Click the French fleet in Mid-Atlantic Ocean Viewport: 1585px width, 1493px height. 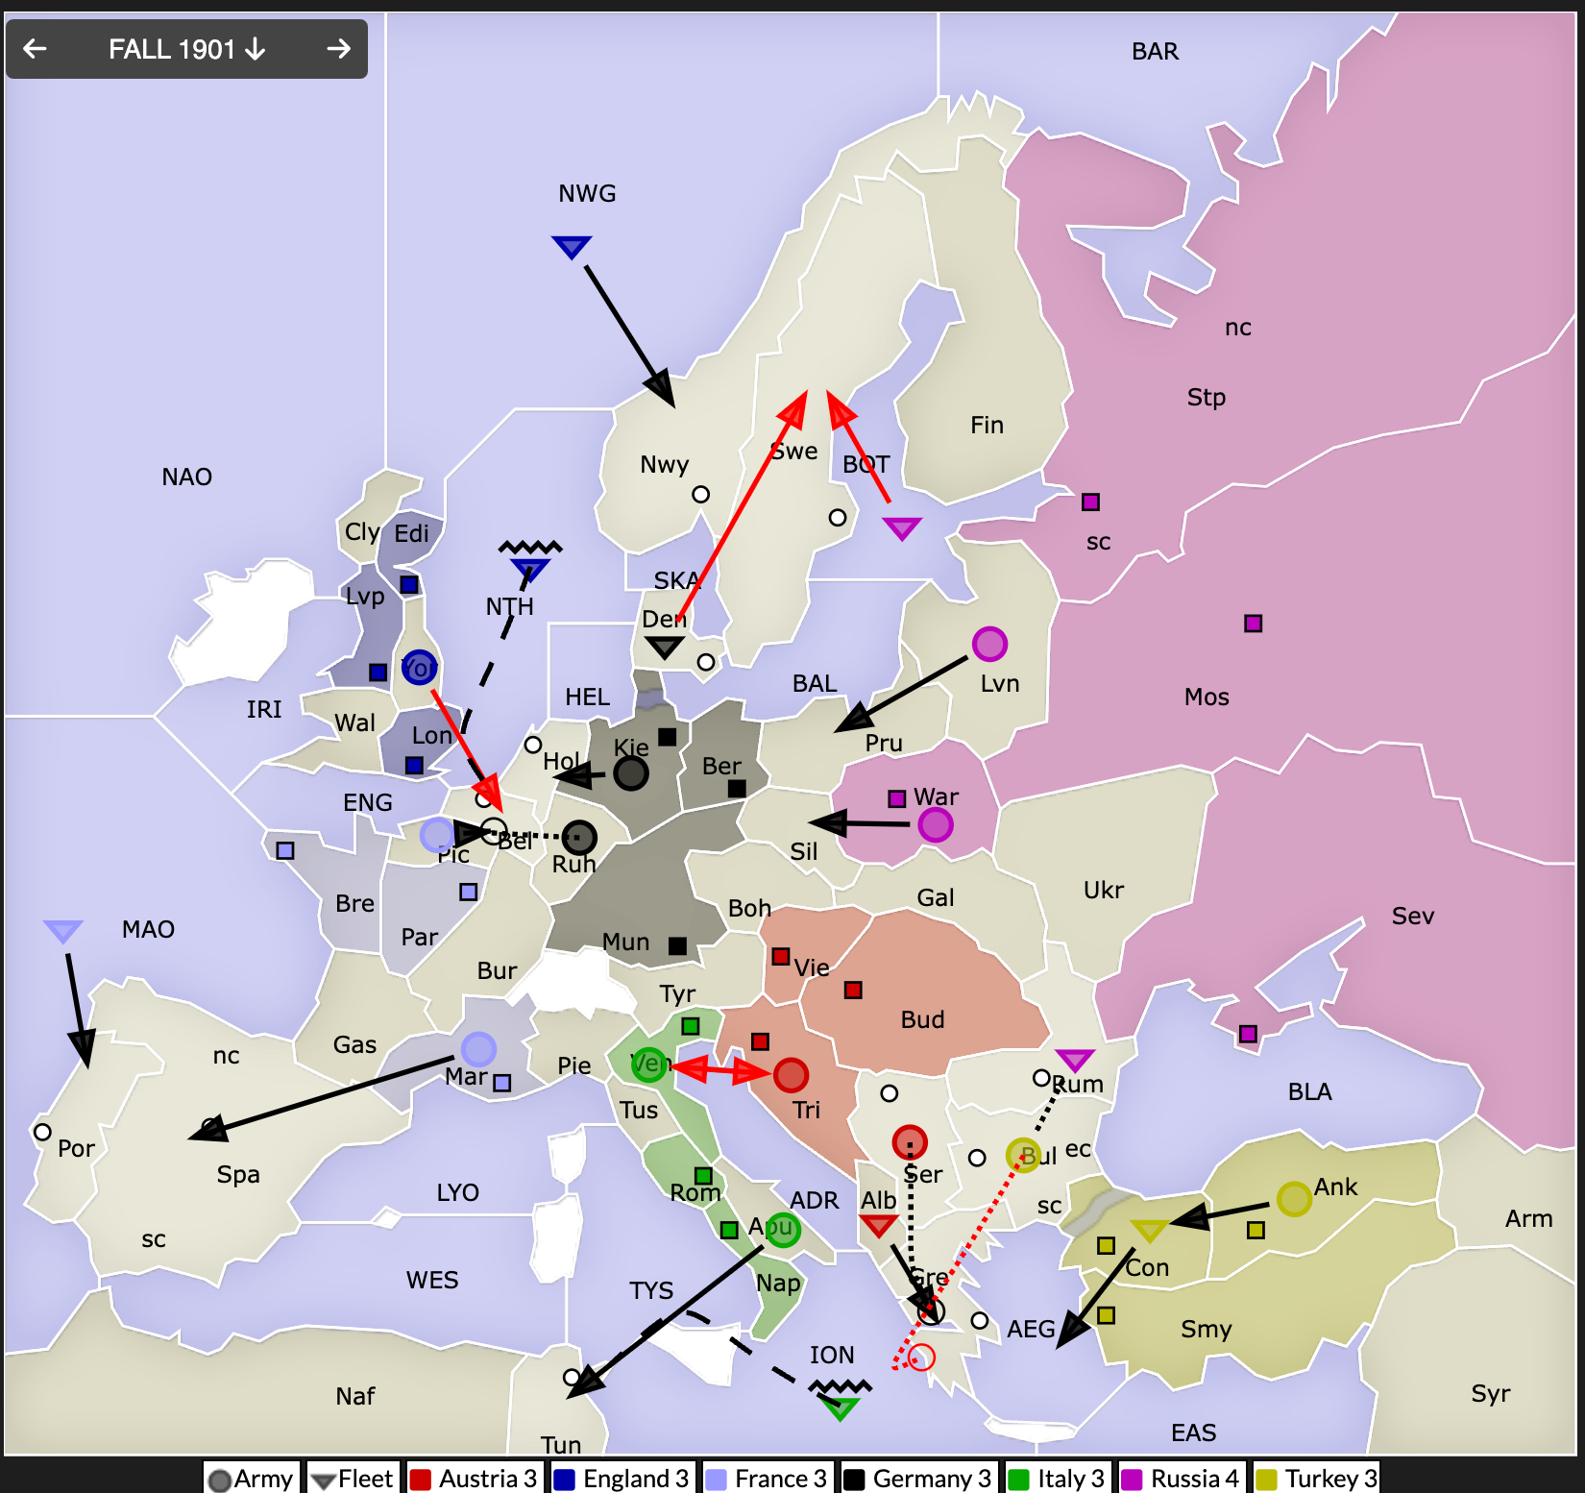63,930
